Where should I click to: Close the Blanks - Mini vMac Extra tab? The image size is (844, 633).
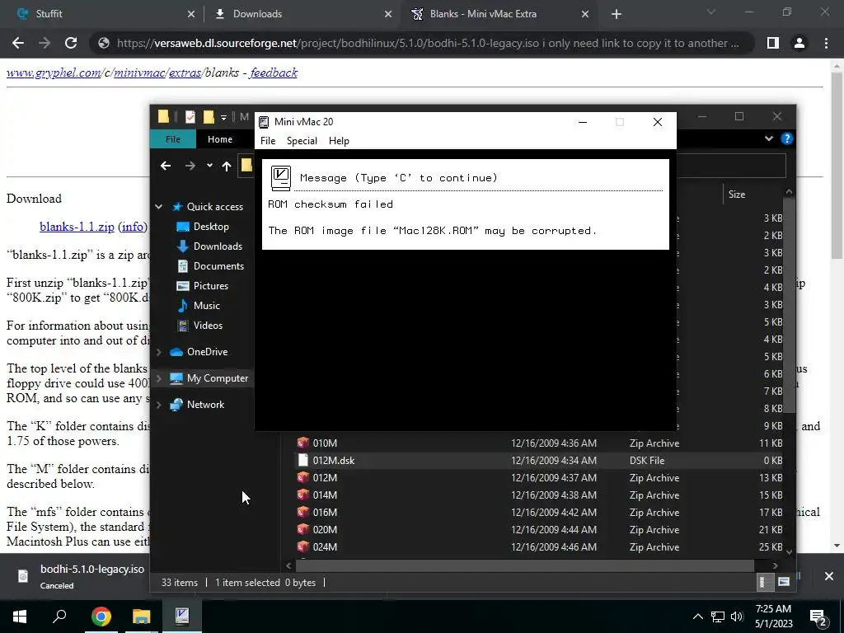click(585, 14)
